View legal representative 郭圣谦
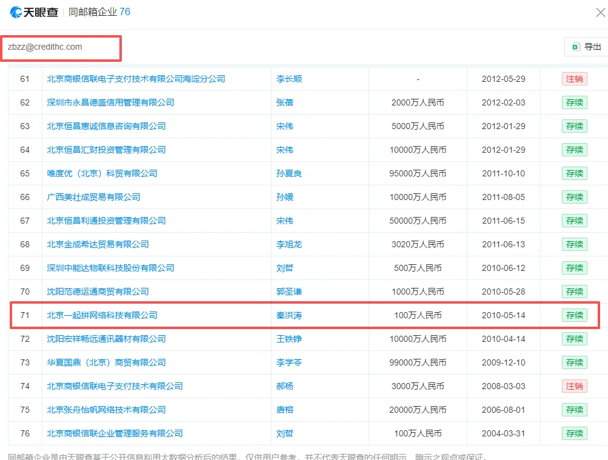The image size is (608, 460). click(289, 292)
